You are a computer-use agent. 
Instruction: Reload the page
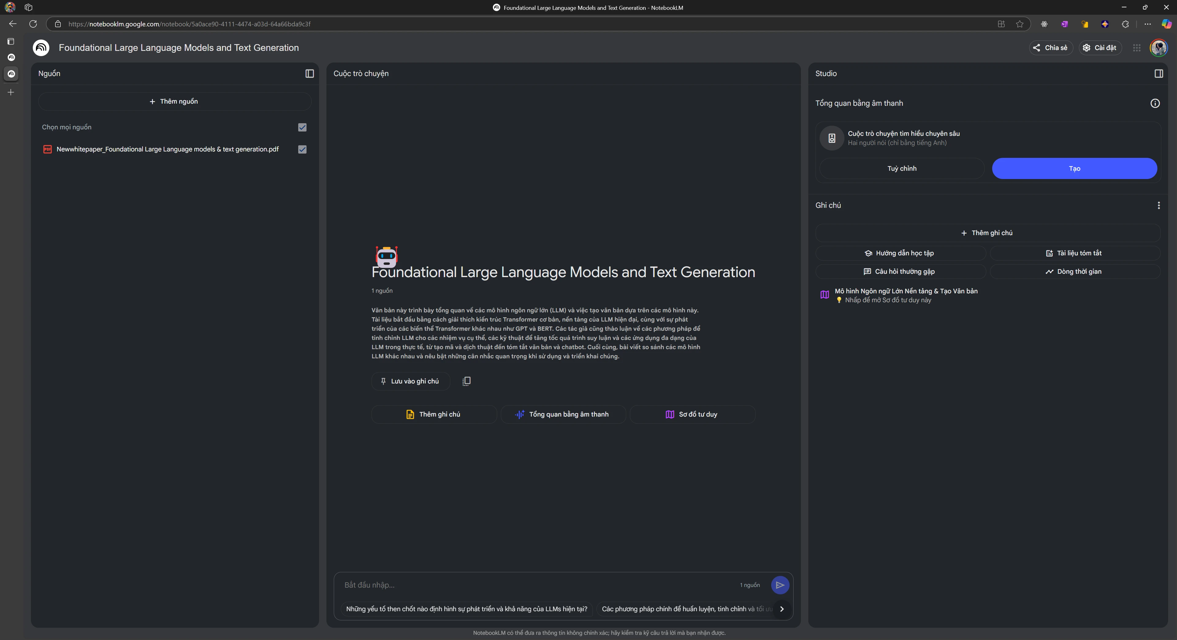pos(33,24)
